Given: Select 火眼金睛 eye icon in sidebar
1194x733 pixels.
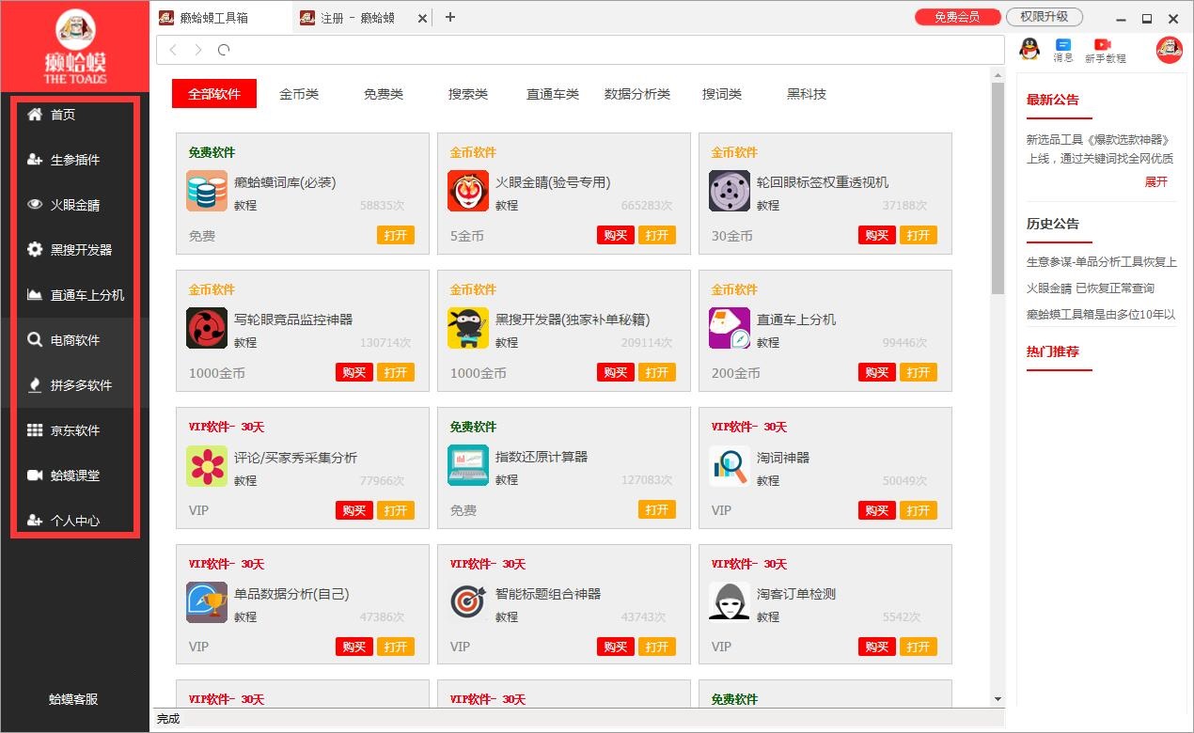Looking at the screenshot, I should (x=35, y=205).
